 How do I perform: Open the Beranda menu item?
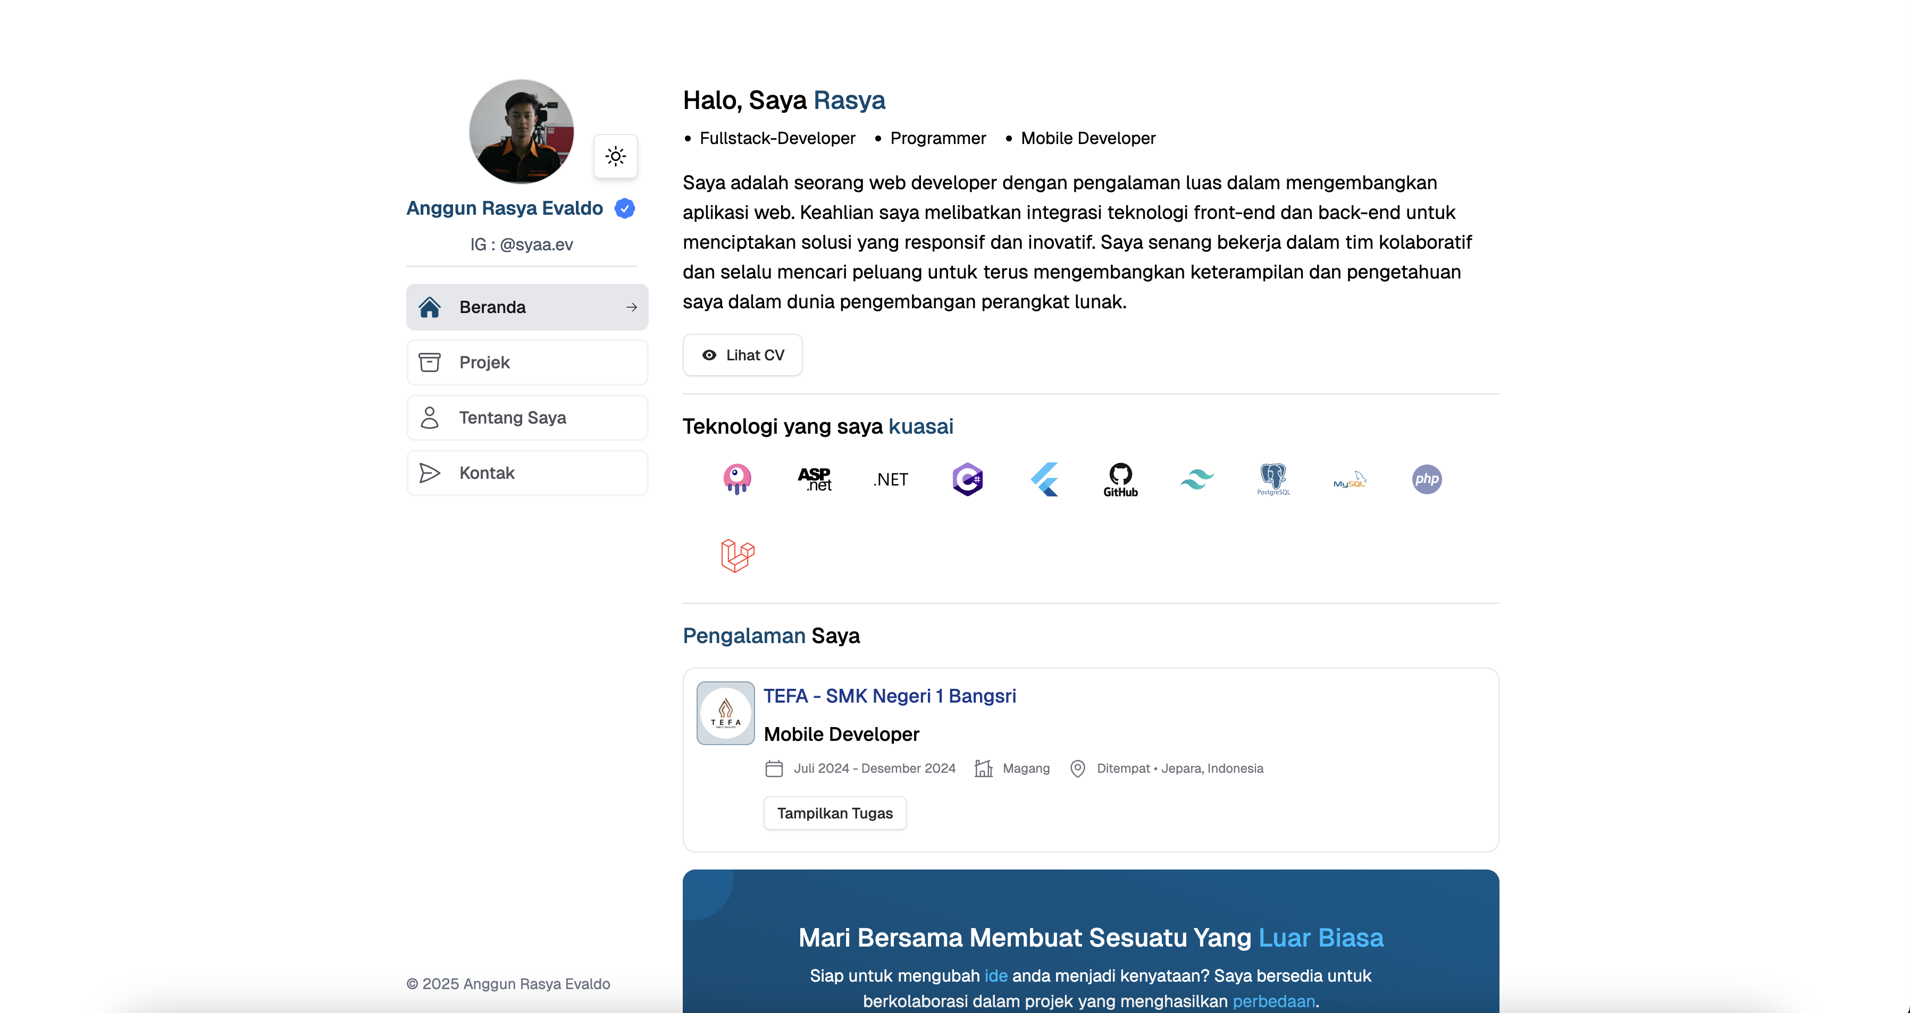[527, 307]
